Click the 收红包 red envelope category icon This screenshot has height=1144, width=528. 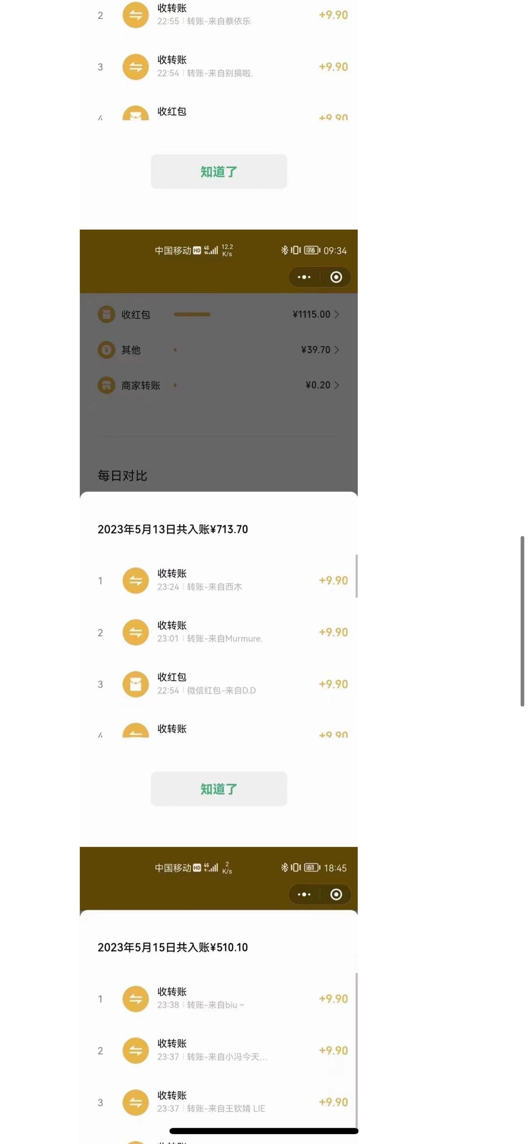tap(106, 314)
